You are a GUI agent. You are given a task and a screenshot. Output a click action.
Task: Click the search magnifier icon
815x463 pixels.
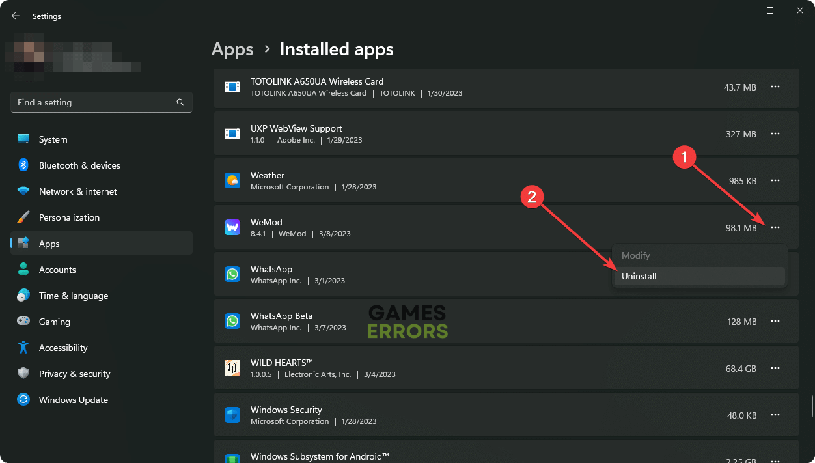(x=180, y=102)
